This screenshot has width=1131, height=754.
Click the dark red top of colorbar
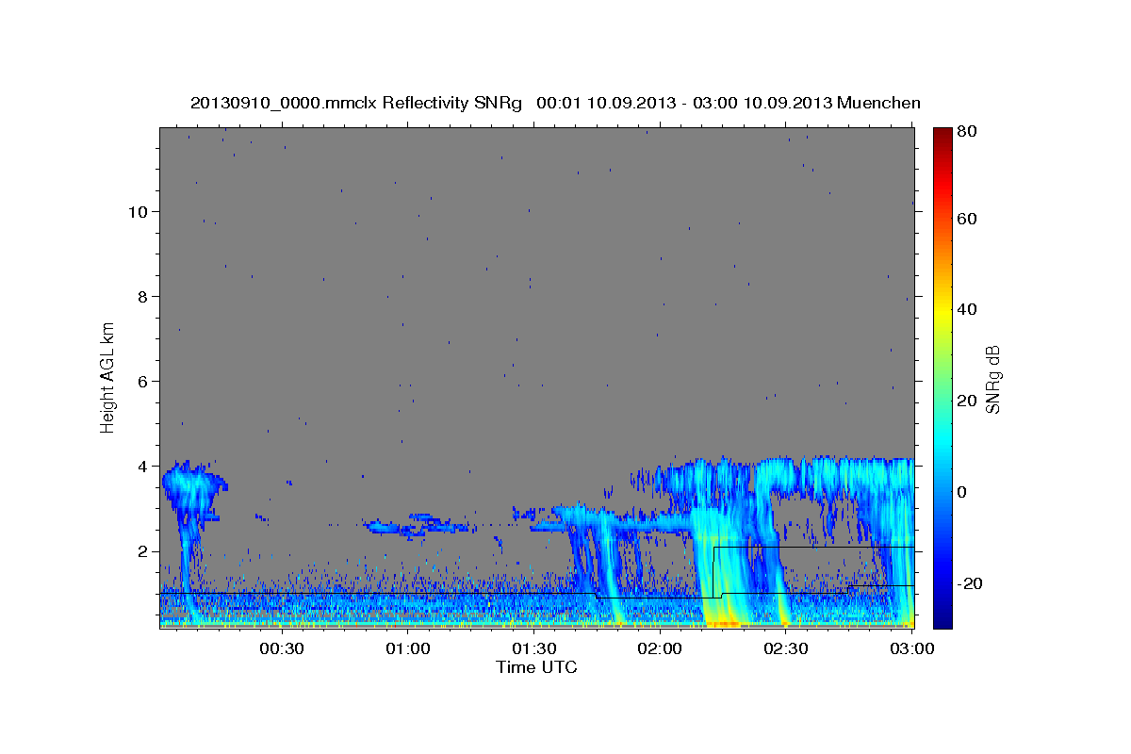942,134
